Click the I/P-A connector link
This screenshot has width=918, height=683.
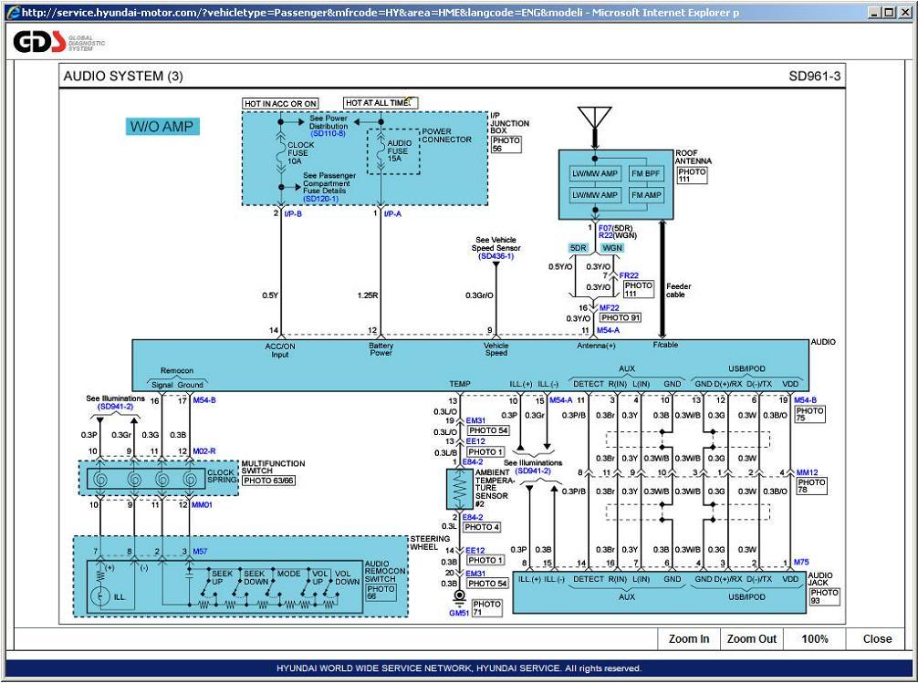[393, 214]
